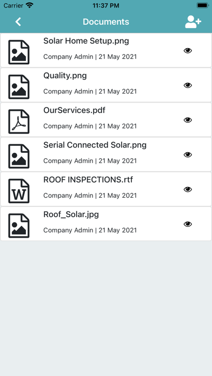This screenshot has width=212, height=376.
Task: View Roof_Solar.jpg using the eye icon
Action: pyautogui.click(x=188, y=224)
